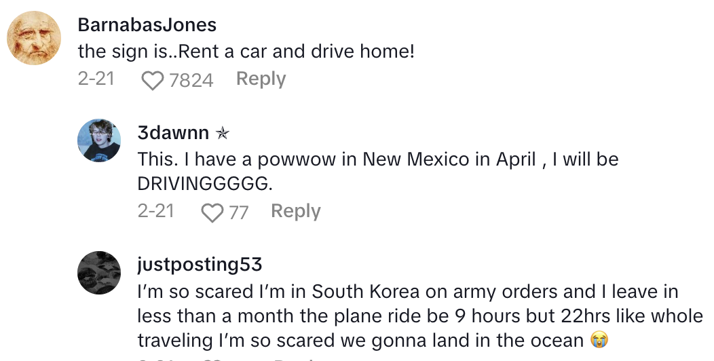
Task: Click the 2-21 date on BarnabasJones's comment
Action: [x=96, y=79]
